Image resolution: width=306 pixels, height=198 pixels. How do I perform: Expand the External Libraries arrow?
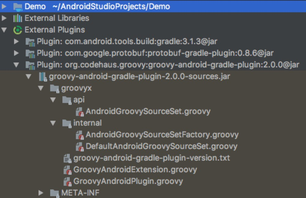click(x=4, y=18)
